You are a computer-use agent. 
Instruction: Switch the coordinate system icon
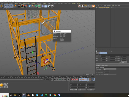coord(15,6)
